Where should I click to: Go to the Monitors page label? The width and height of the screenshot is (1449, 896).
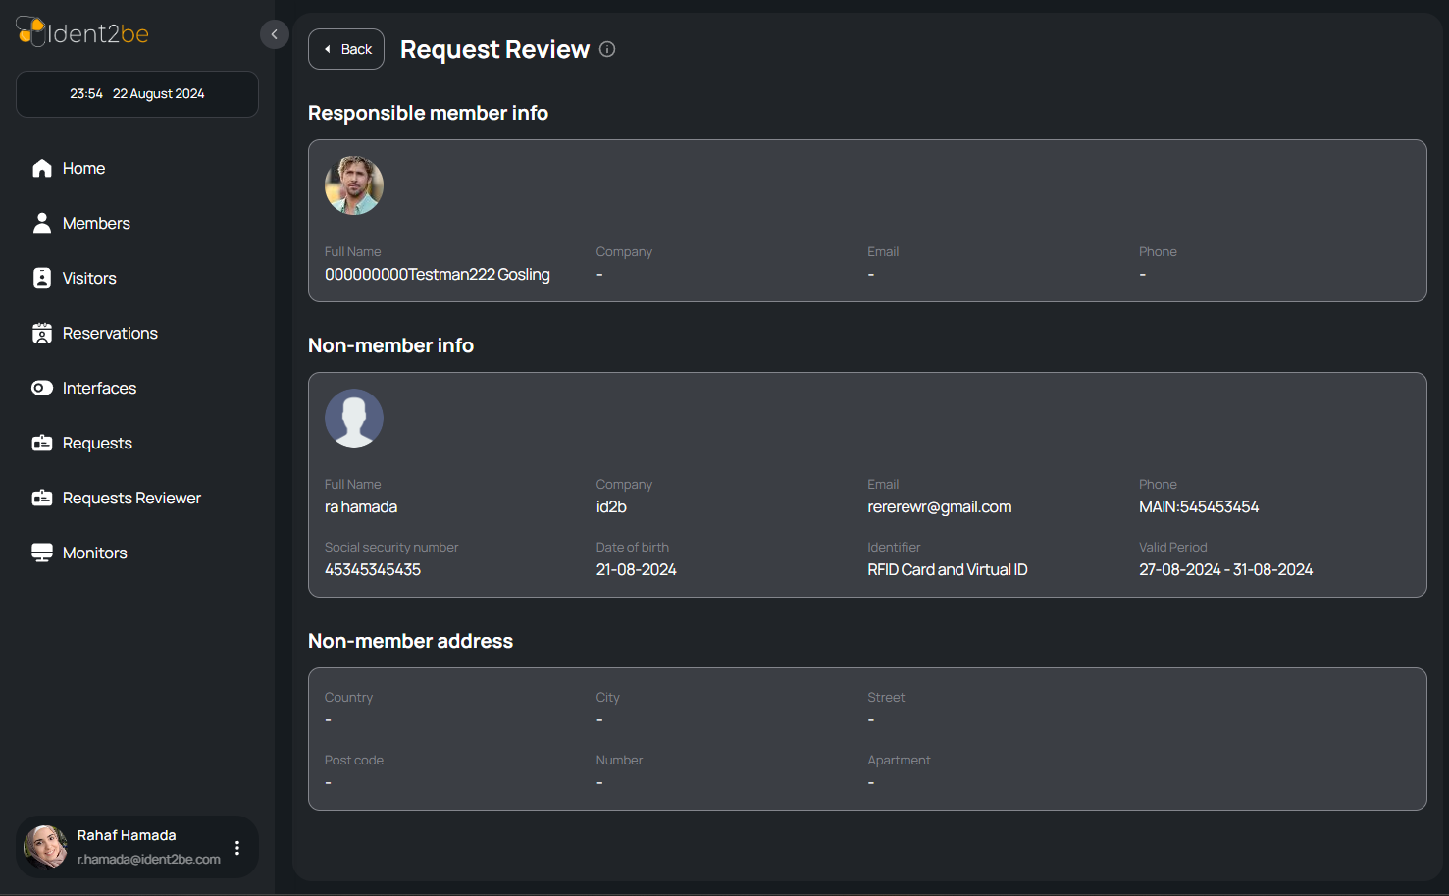tap(95, 553)
